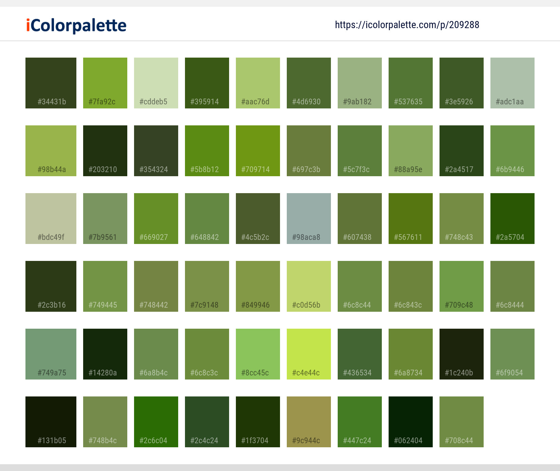Select the lime #c4e44c swatch
Viewport: 560px width, 471px height.
click(309, 354)
